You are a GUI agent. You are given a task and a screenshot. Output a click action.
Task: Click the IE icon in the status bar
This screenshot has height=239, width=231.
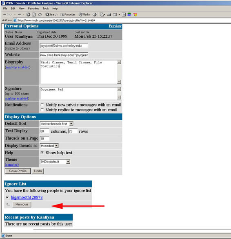(x=3, y=235)
